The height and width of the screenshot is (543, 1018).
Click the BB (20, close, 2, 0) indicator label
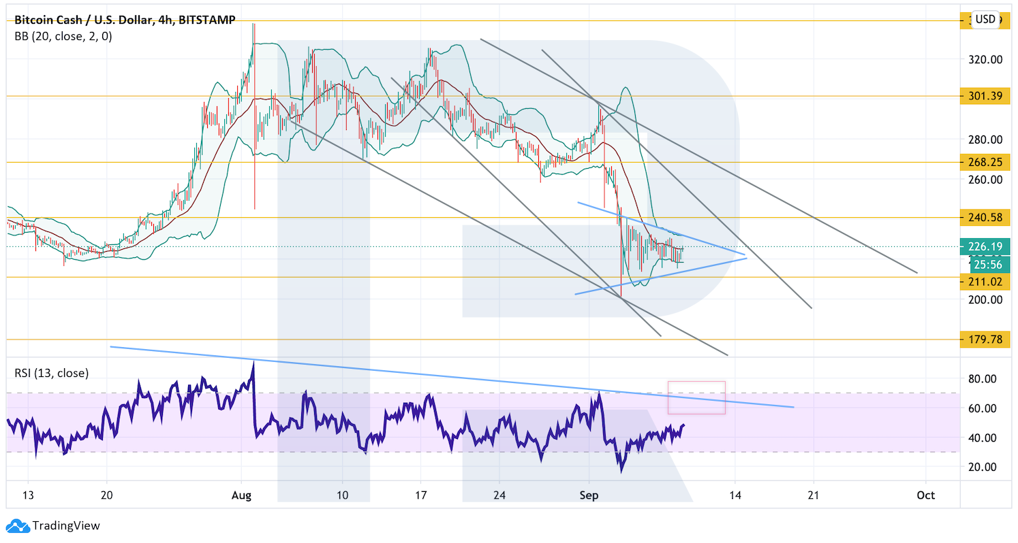pyautogui.click(x=63, y=37)
